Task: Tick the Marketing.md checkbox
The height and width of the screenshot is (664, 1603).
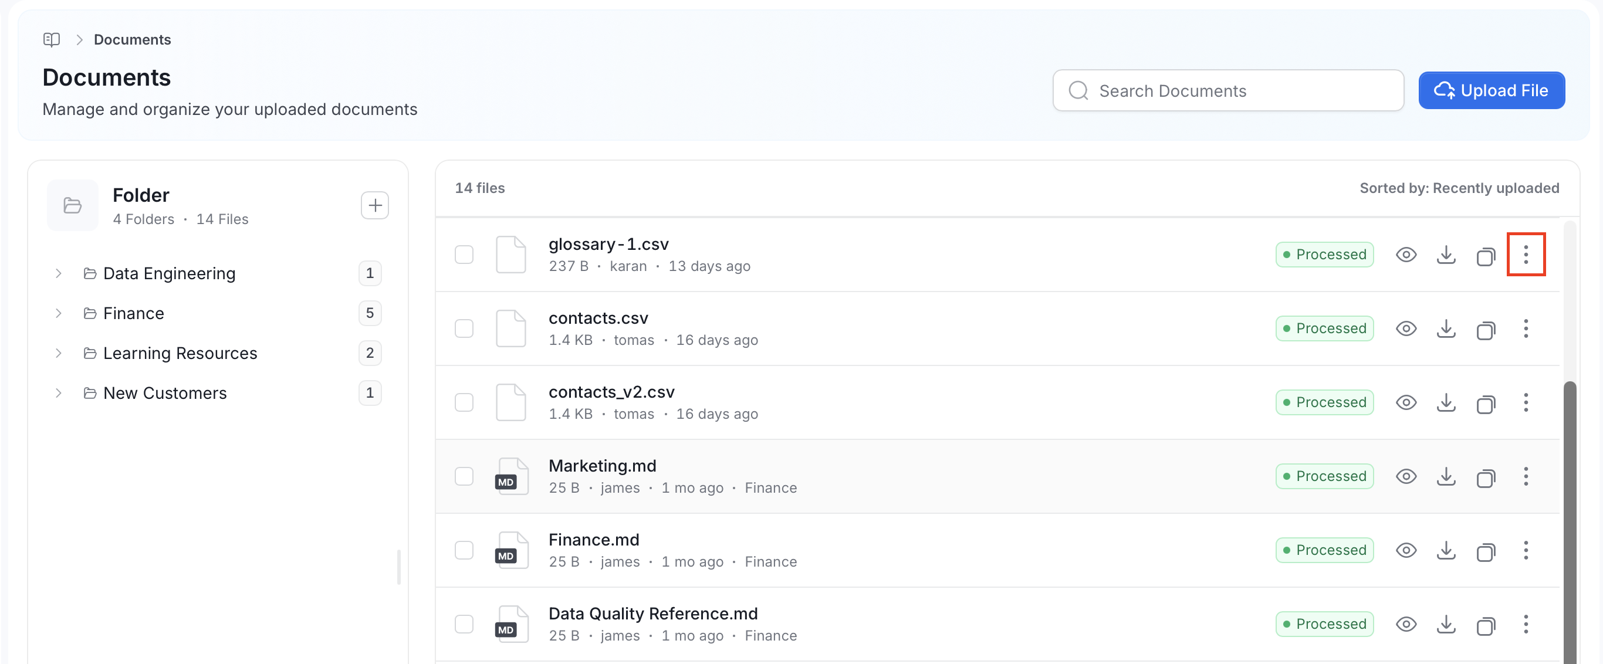Action: (464, 477)
